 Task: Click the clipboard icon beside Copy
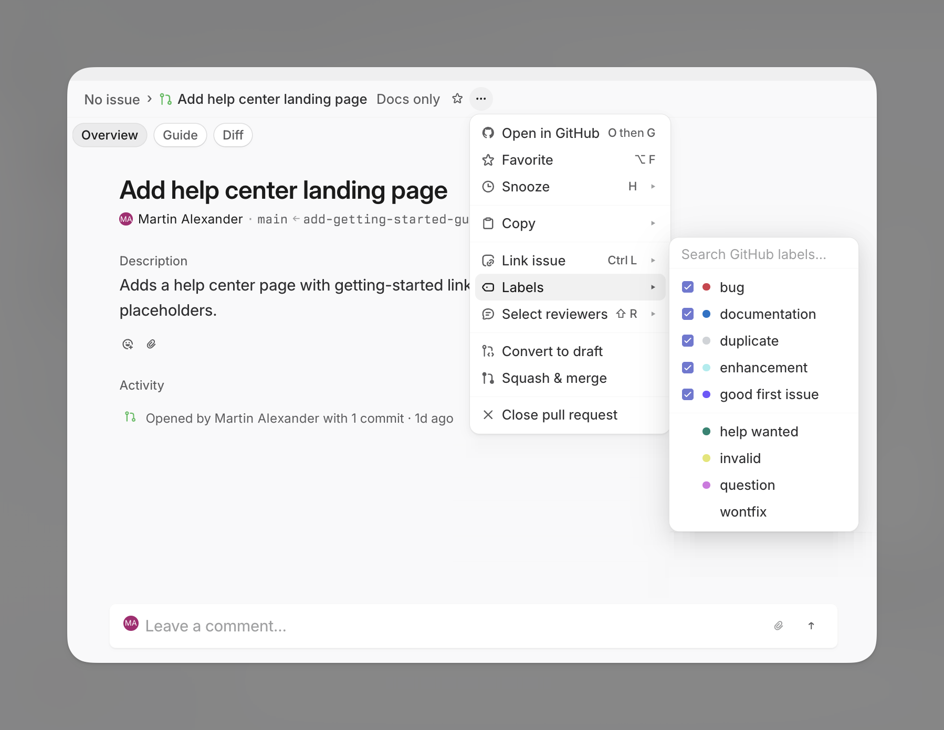[488, 223]
